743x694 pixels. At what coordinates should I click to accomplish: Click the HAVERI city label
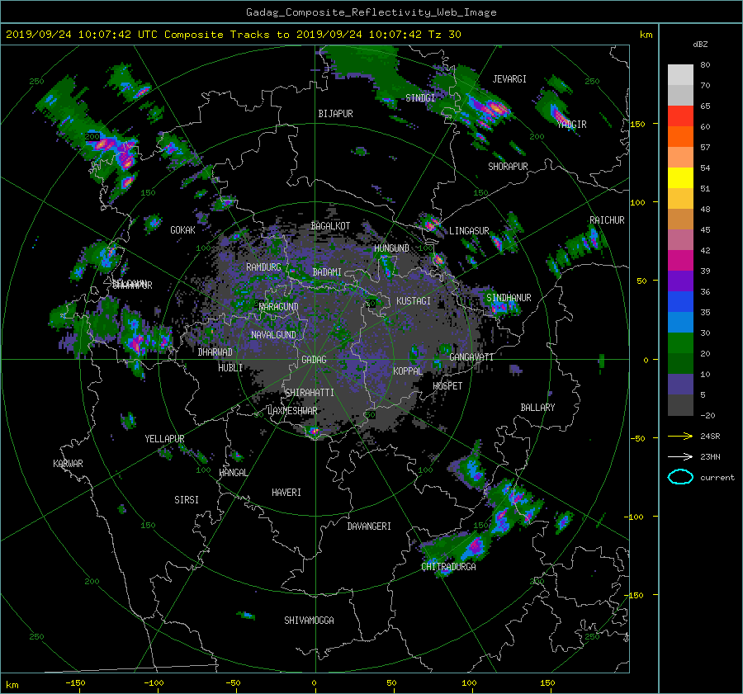click(286, 493)
